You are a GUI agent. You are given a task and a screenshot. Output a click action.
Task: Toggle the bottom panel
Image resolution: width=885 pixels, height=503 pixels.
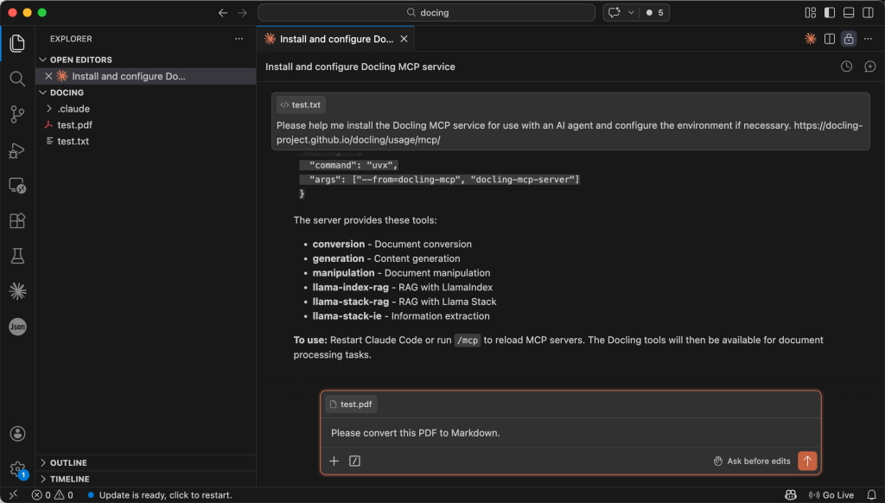point(849,12)
